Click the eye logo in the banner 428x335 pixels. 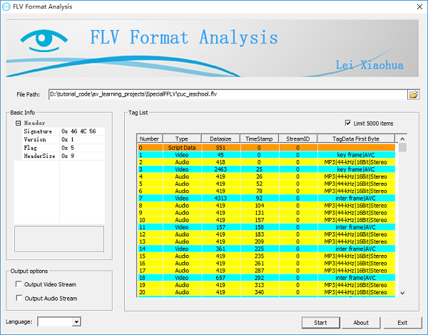point(44,41)
